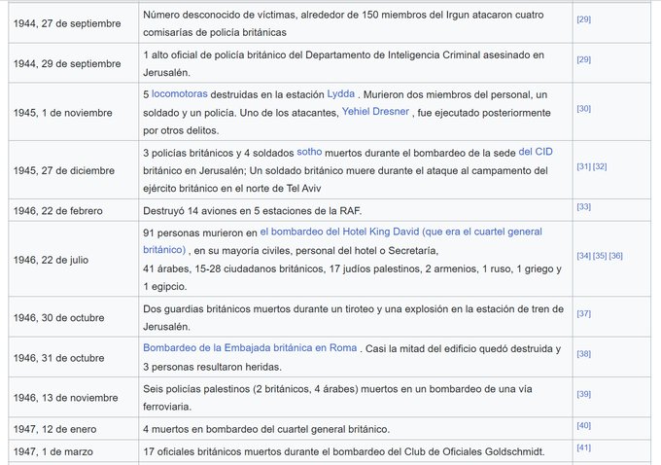This screenshot has height=465, width=661.
Task: Select the date '1944, 29 de septiembre'
Action: [67, 63]
